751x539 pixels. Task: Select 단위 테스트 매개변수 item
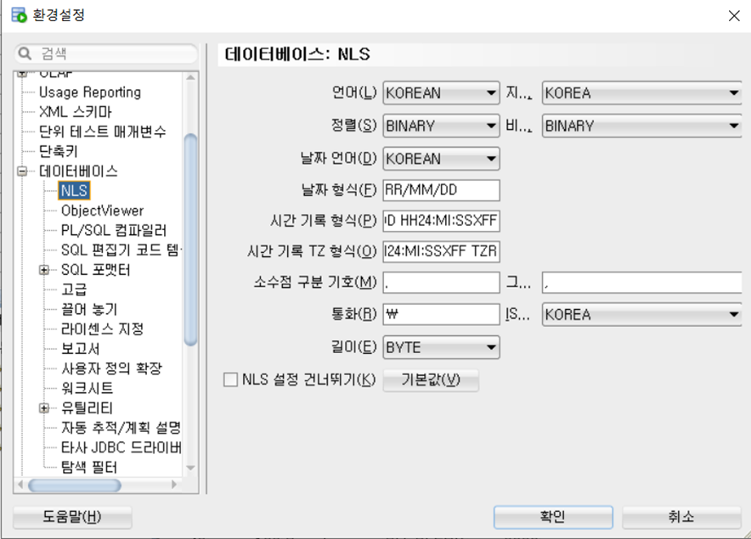[x=103, y=132]
